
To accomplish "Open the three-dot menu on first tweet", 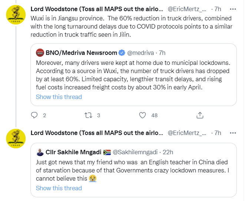I will tap(233, 9).
